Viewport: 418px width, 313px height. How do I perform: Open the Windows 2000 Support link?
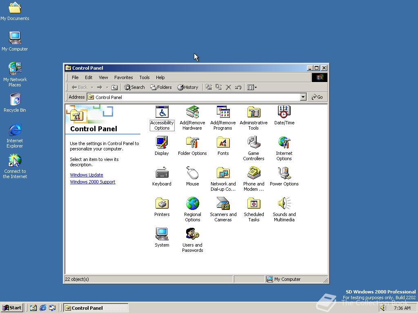(93, 182)
